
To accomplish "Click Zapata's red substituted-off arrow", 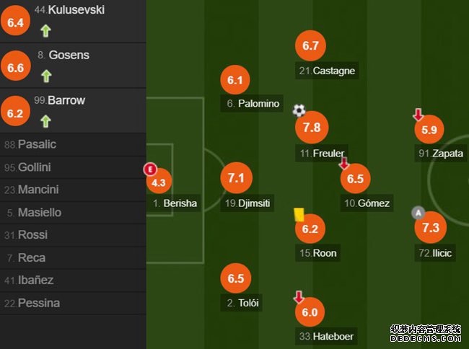I will point(418,115).
